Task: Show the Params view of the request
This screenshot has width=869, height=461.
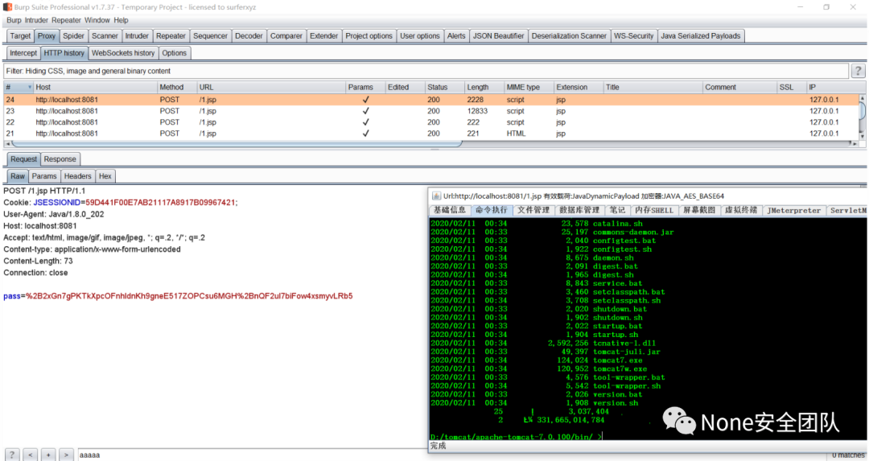Action: [x=43, y=176]
